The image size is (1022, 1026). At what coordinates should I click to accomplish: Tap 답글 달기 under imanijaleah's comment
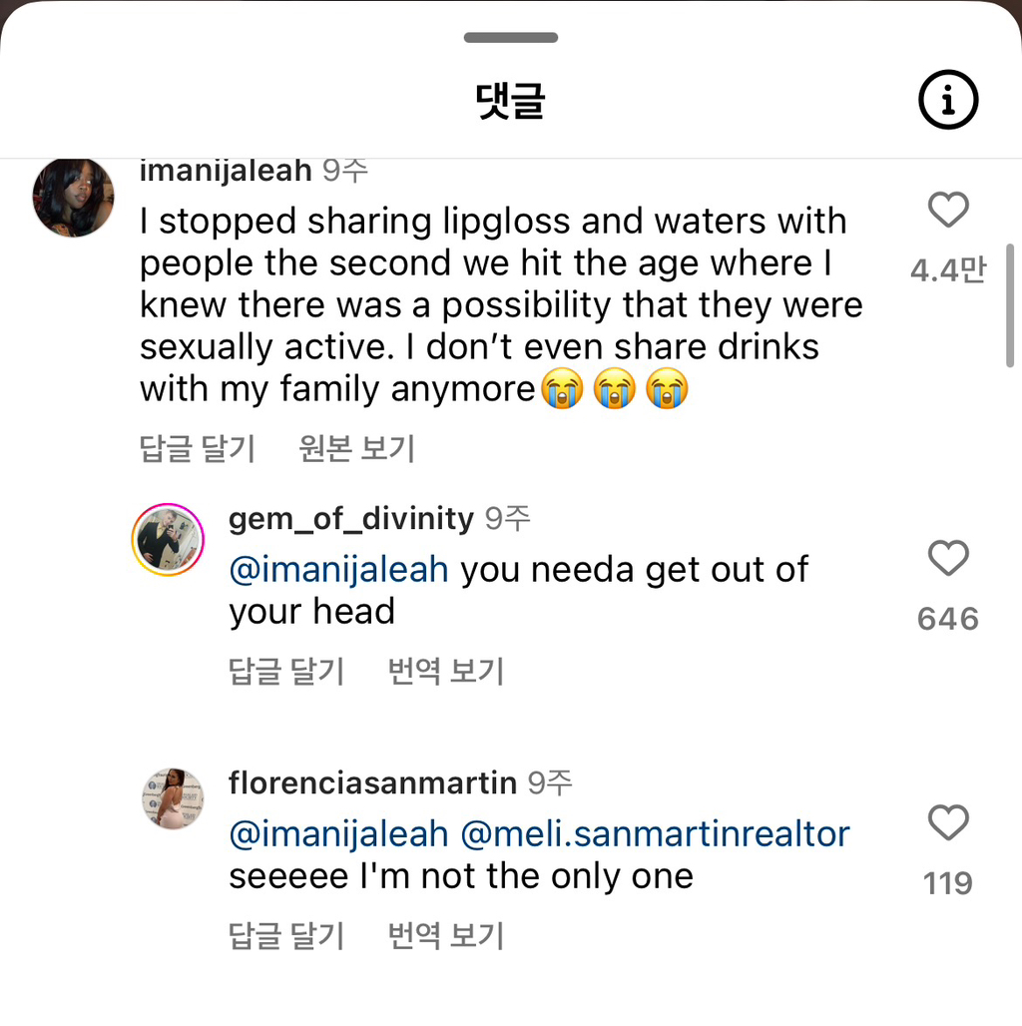(198, 449)
